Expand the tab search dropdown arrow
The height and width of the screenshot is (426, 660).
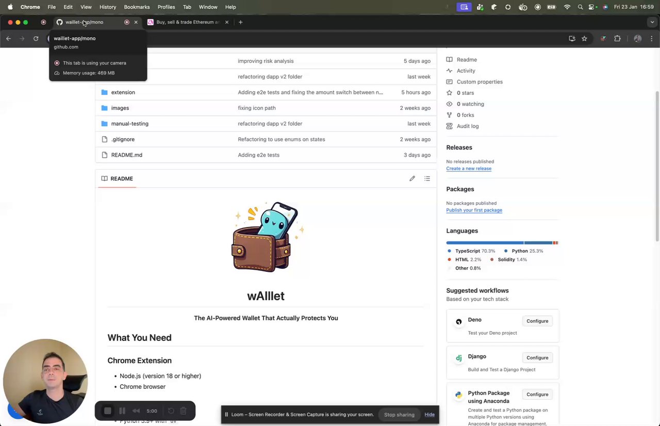click(652, 22)
